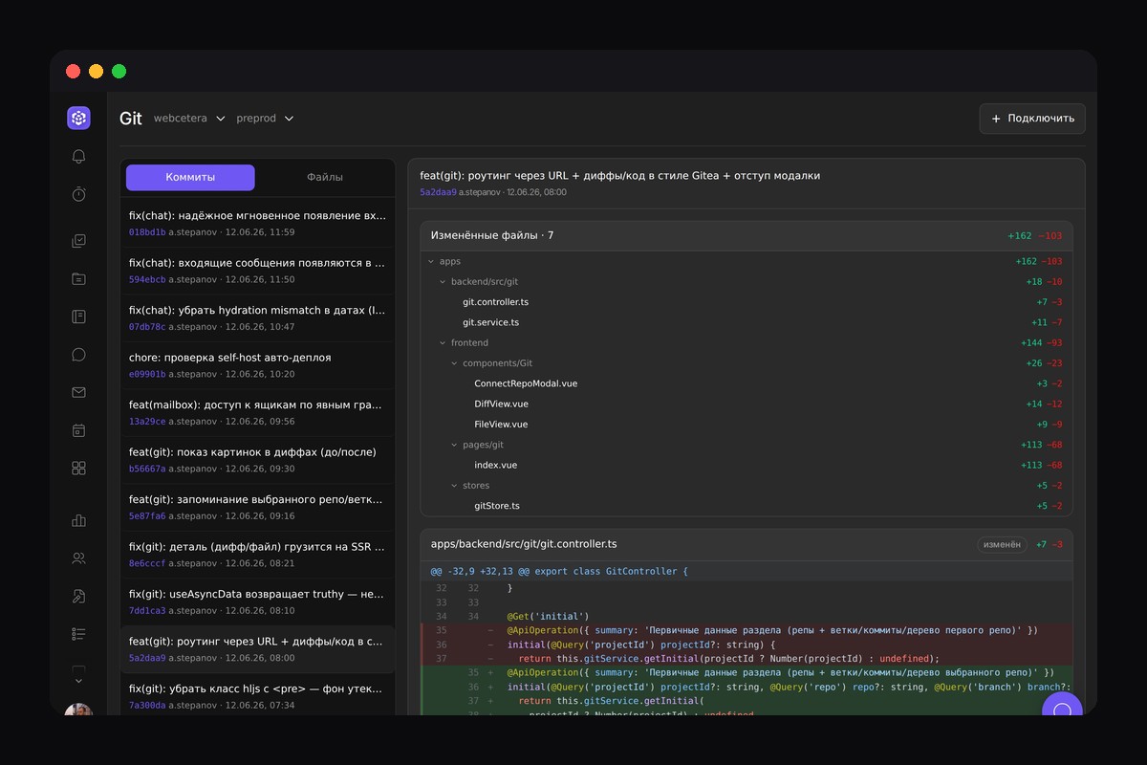Select commit 07db78c убрать hydration mismatch
This screenshot has height=765, width=1147.
click(258, 318)
